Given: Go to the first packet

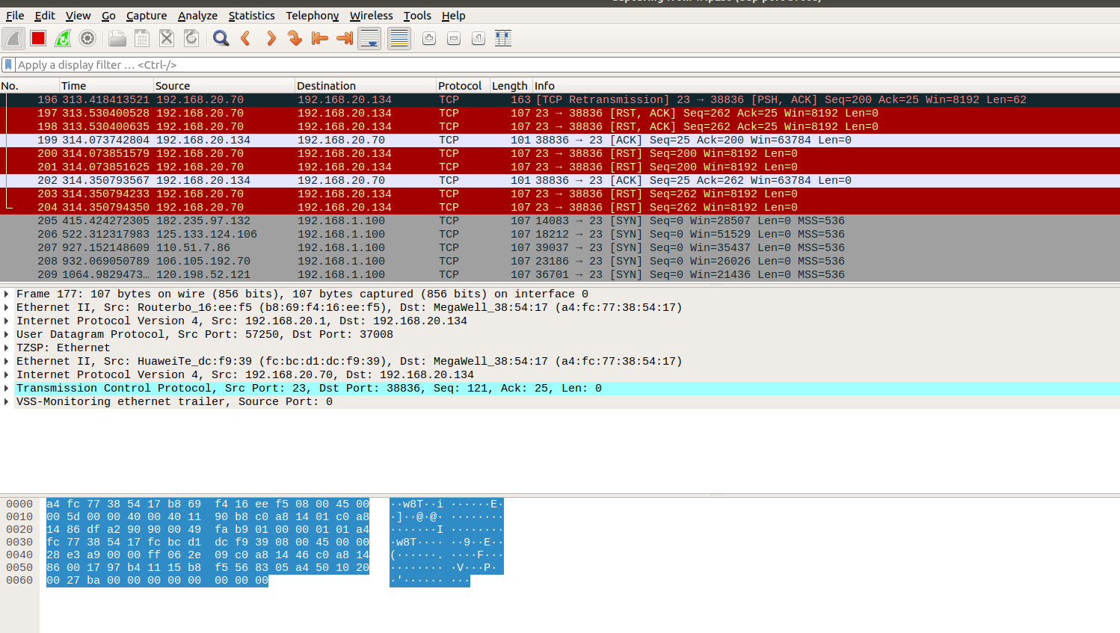Looking at the screenshot, I should [320, 39].
